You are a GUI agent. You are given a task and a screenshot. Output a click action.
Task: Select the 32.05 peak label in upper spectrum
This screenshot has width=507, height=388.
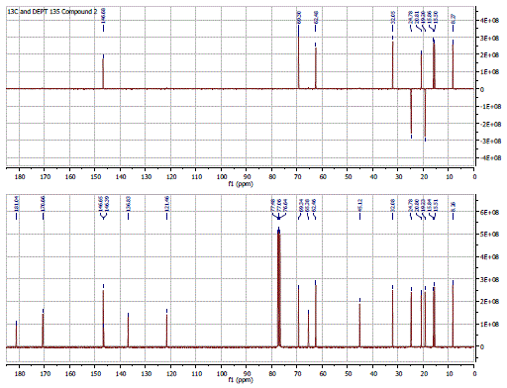[x=393, y=17]
